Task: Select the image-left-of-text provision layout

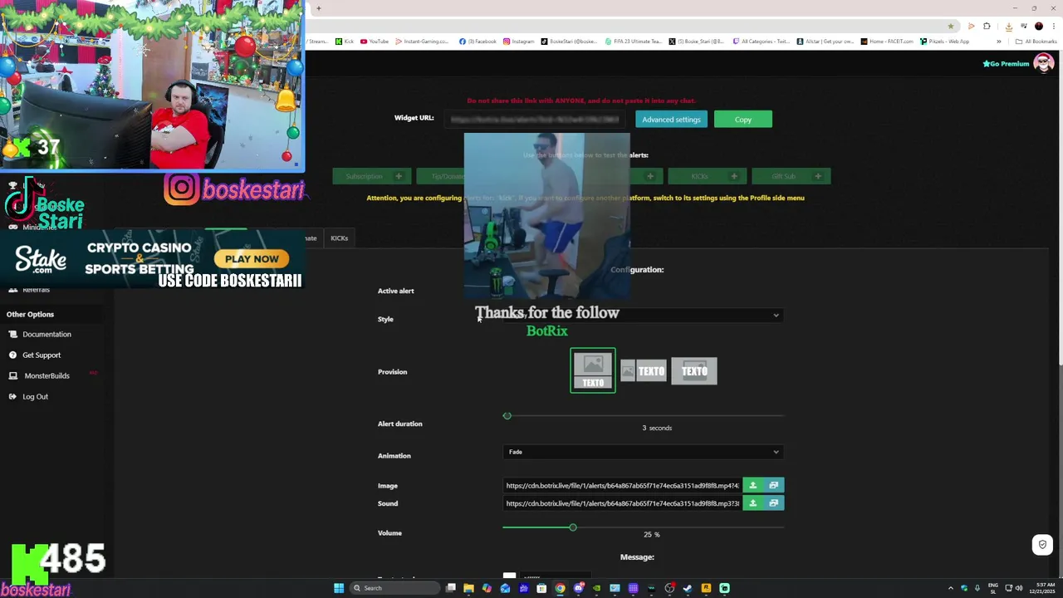Action: [x=644, y=370]
